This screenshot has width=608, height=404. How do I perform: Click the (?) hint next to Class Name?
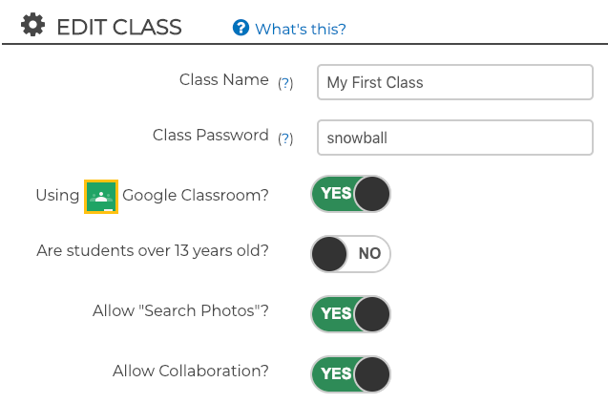pyautogui.click(x=284, y=83)
